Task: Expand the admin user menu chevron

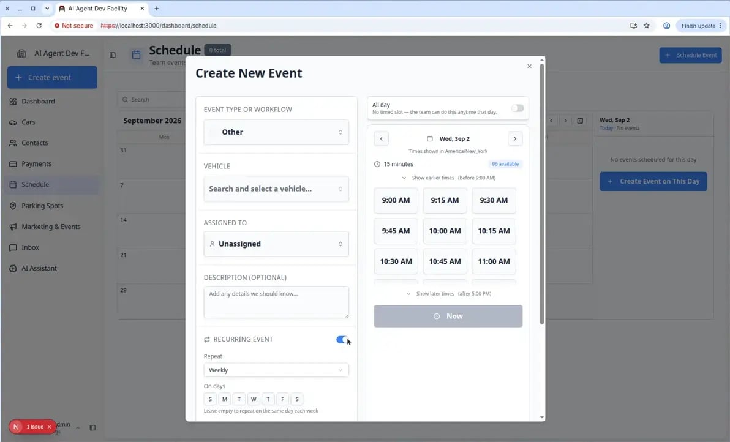Action: pos(78,428)
